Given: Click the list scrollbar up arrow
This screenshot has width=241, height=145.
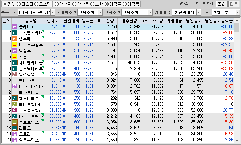Looking at the screenshot, I should point(237,21).
